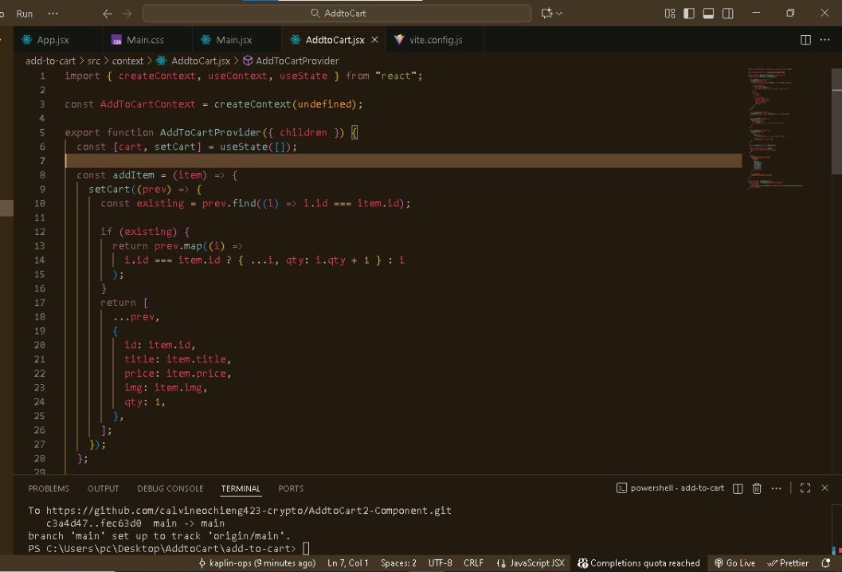842x572 pixels.
Task: Select the AddtoCart.jsx editor tab
Action: click(334, 40)
